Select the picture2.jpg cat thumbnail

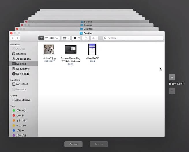[49, 49]
